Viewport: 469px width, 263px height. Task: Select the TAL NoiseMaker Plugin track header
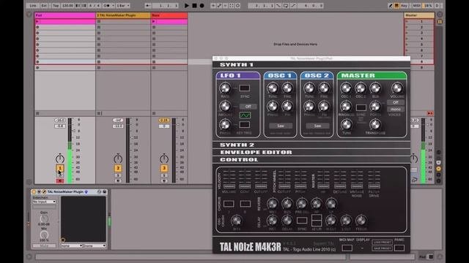click(x=123, y=15)
